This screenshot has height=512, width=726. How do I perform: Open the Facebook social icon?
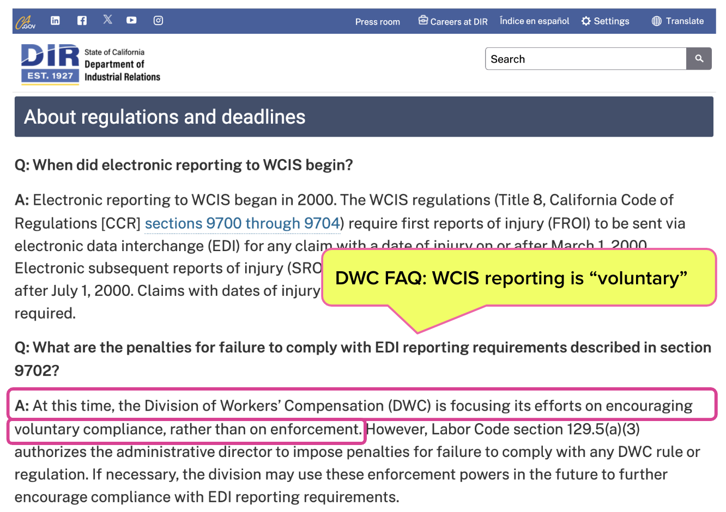pyautogui.click(x=82, y=20)
